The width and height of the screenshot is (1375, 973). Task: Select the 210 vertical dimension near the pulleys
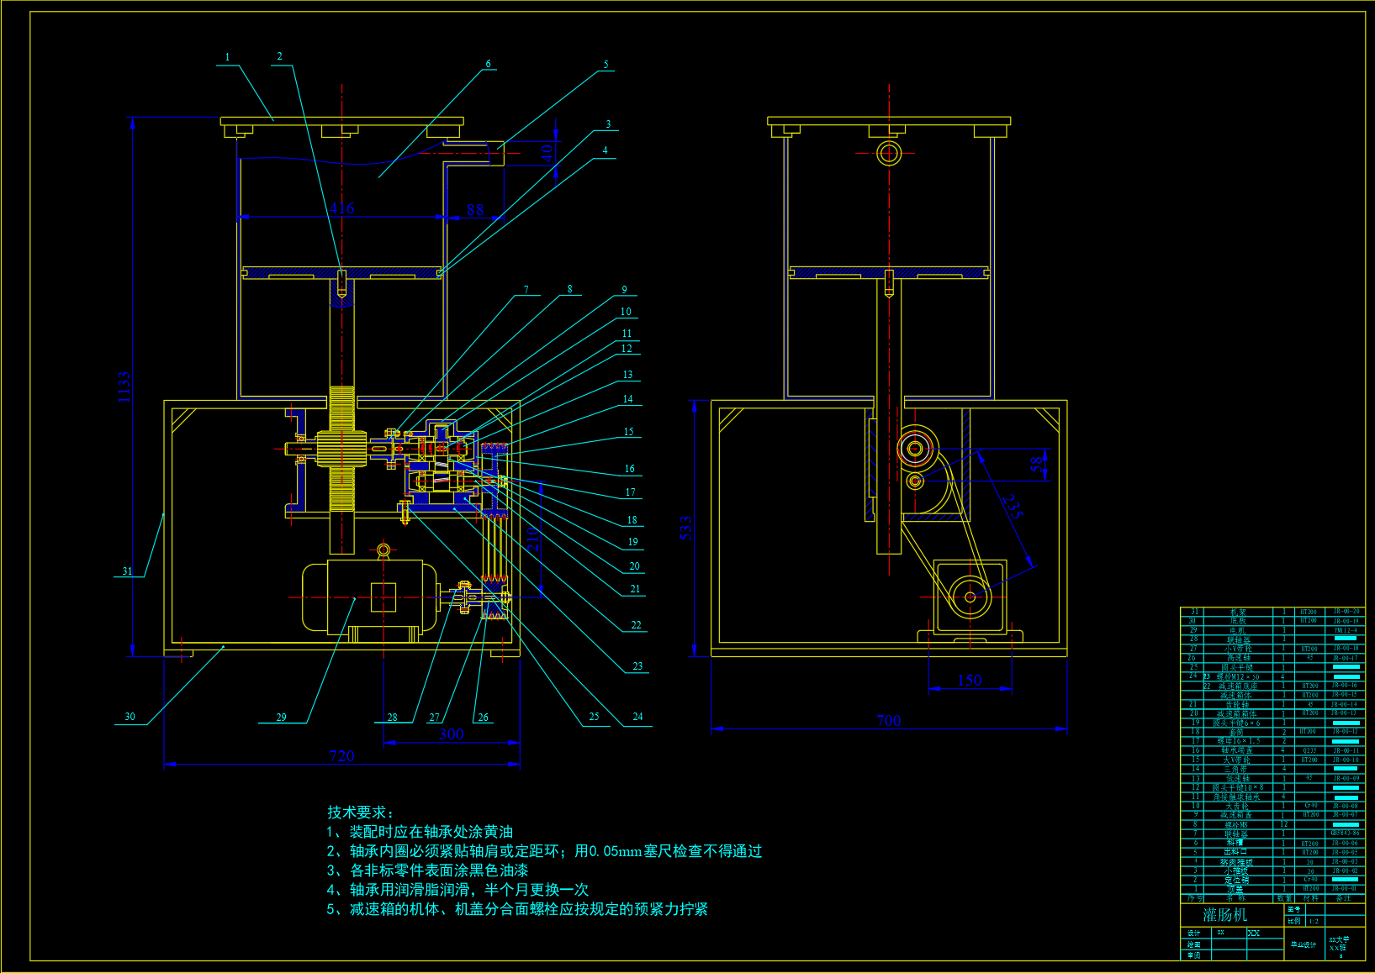[532, 539]
